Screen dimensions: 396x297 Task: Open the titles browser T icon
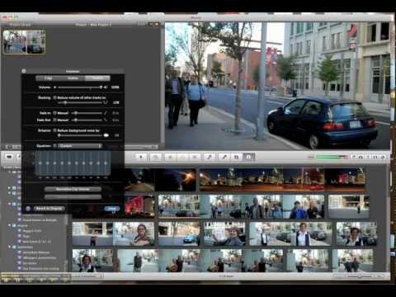coord(368,157)
